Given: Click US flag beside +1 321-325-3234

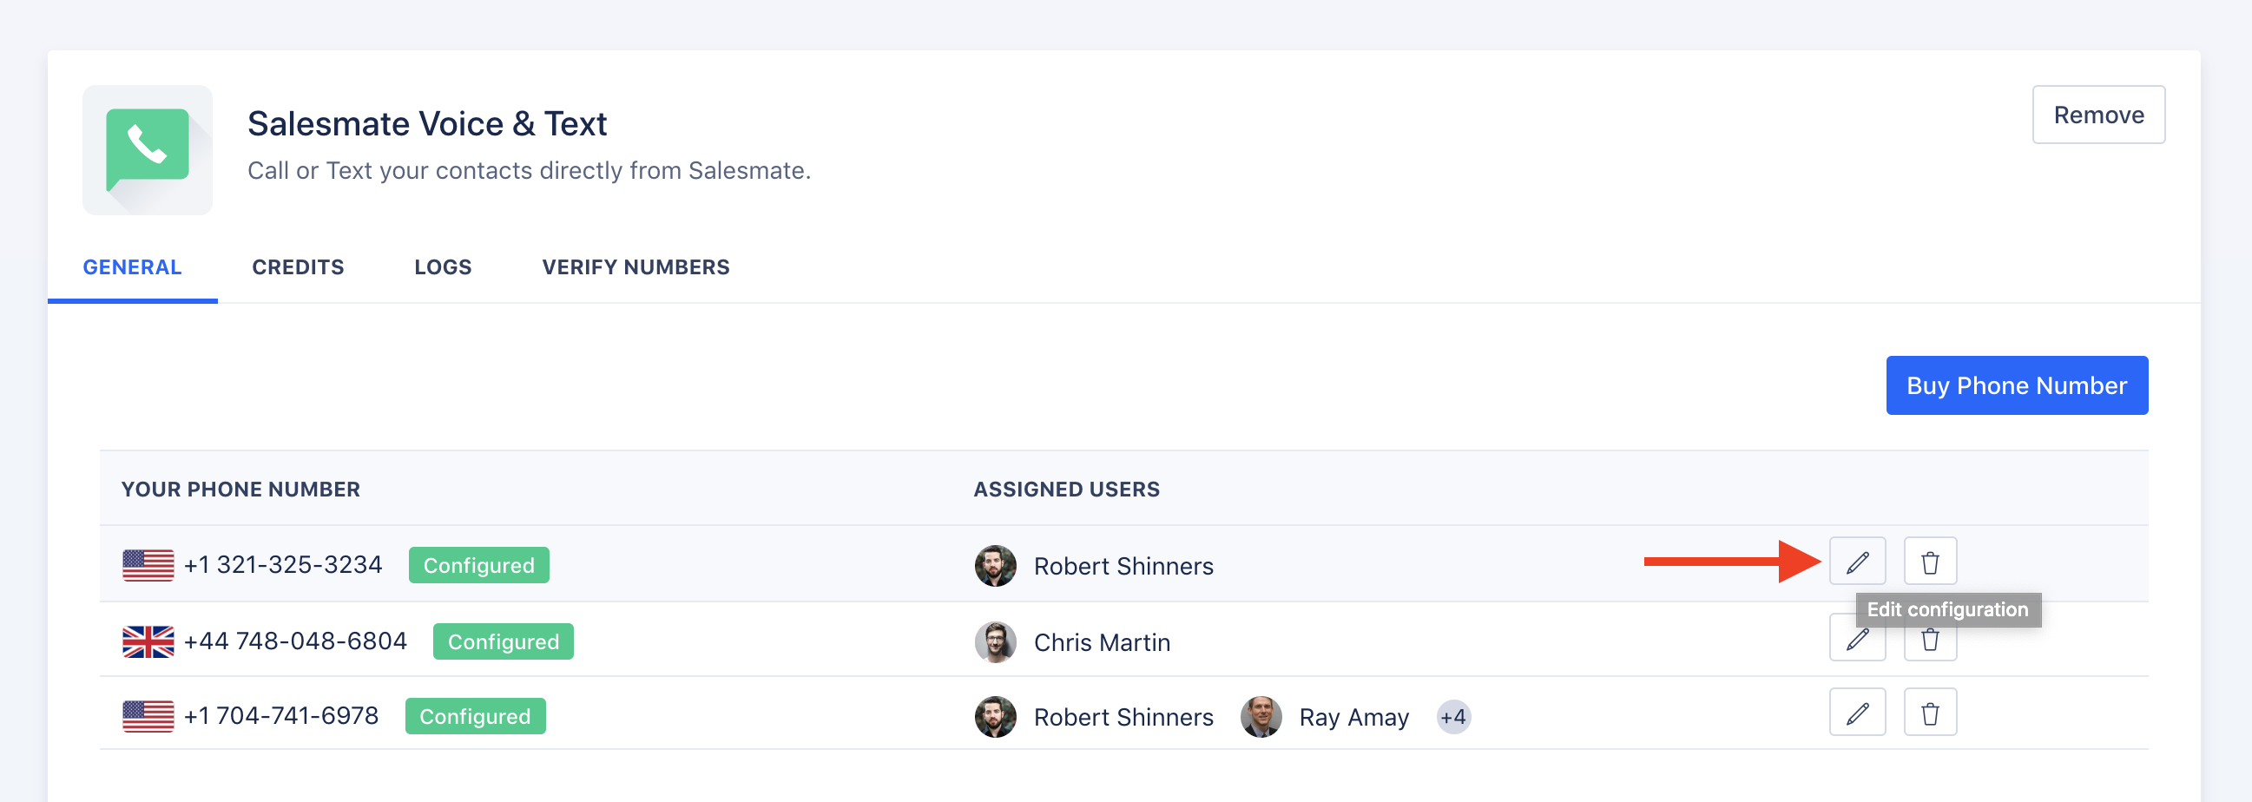Looking at the screenshot, I should (x=148, y=565).
